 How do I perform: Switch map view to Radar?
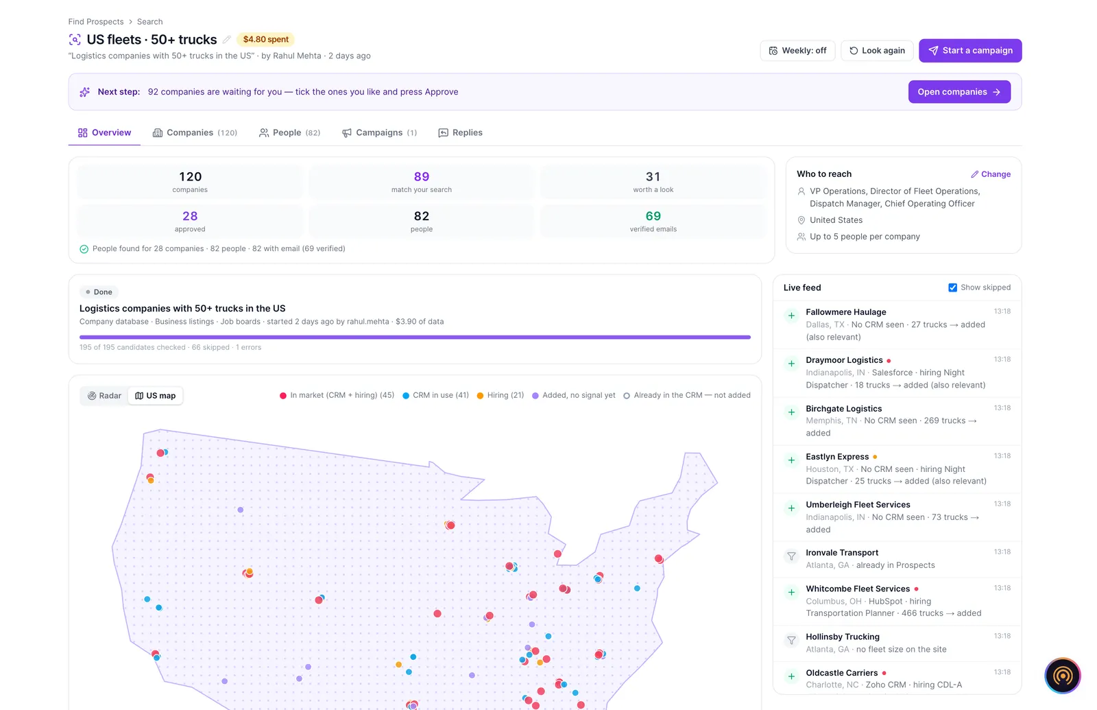point(105,396)
